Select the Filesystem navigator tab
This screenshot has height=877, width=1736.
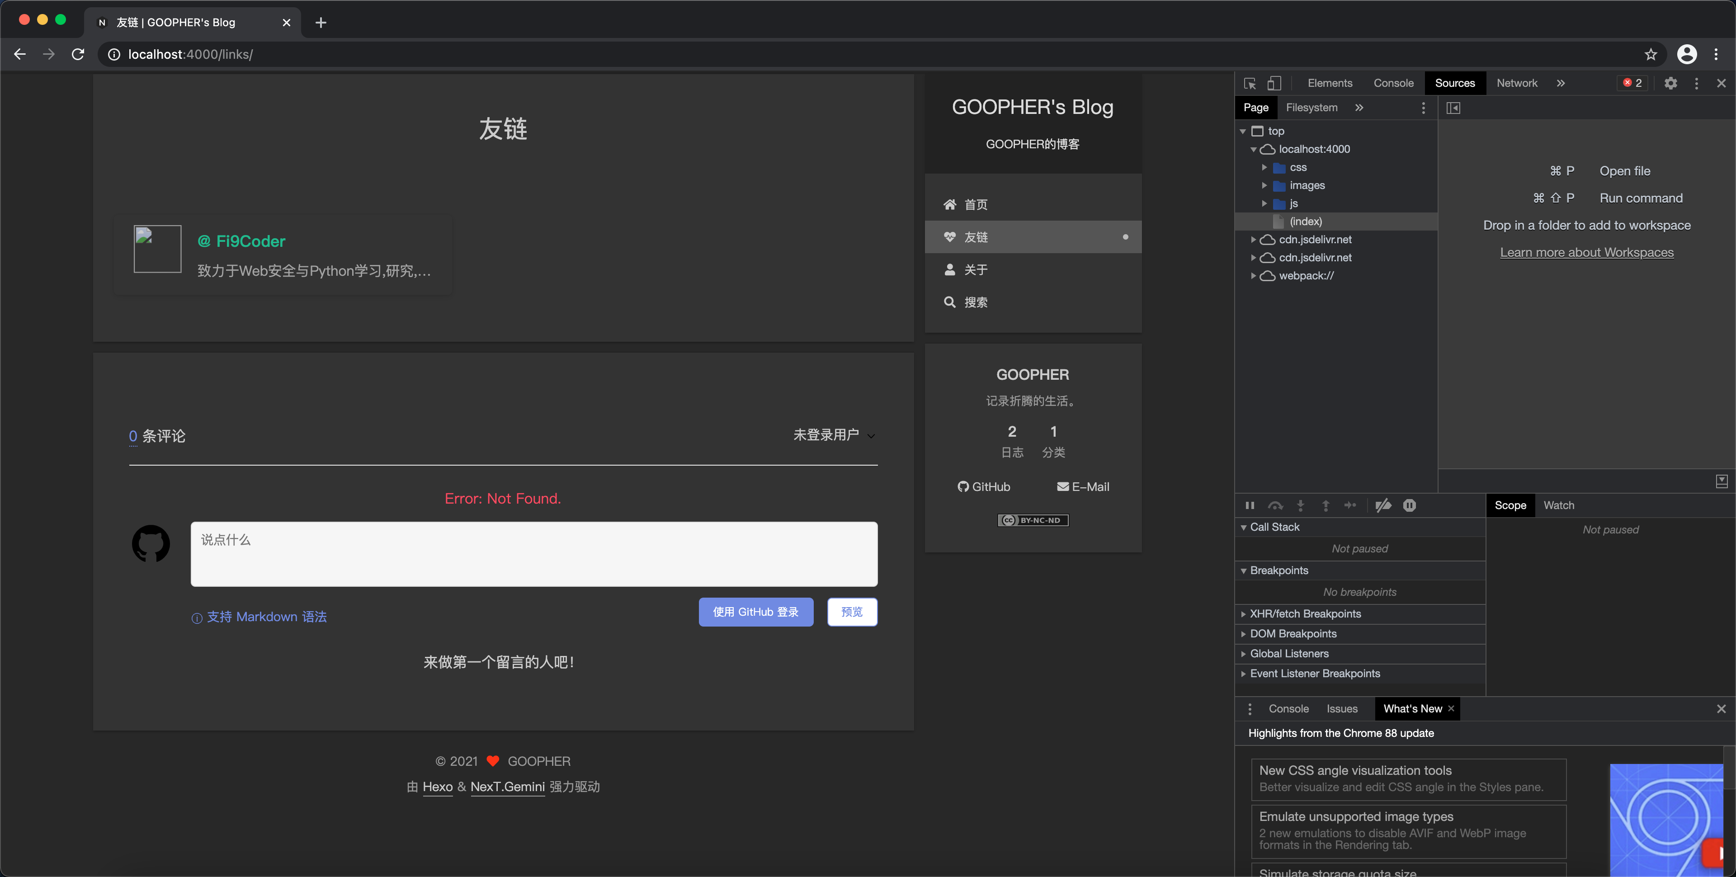click(1311, 107)
